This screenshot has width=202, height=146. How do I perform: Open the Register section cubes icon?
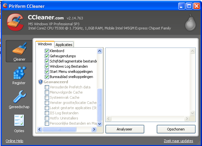(19, 73)
